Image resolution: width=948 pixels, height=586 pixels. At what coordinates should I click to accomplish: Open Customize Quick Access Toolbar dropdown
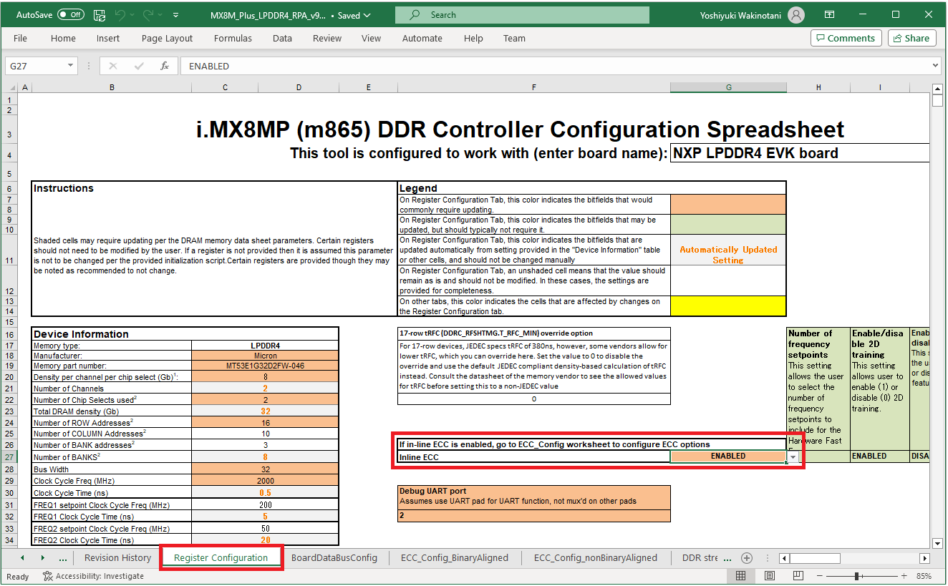tap(175, 15)
